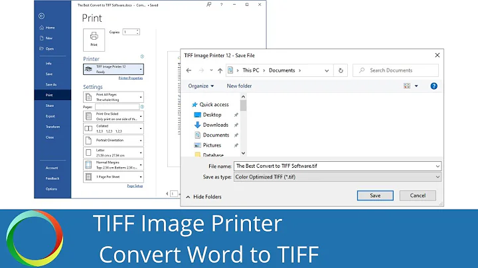Select the Print tab in Word sidebar
The height and width of the screenshot is (268, 478).
[52, 95]
